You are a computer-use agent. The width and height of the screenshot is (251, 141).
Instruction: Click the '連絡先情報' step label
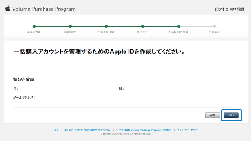point(34,32)
